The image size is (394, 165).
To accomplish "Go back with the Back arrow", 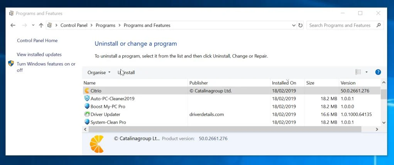I will 13,25.
